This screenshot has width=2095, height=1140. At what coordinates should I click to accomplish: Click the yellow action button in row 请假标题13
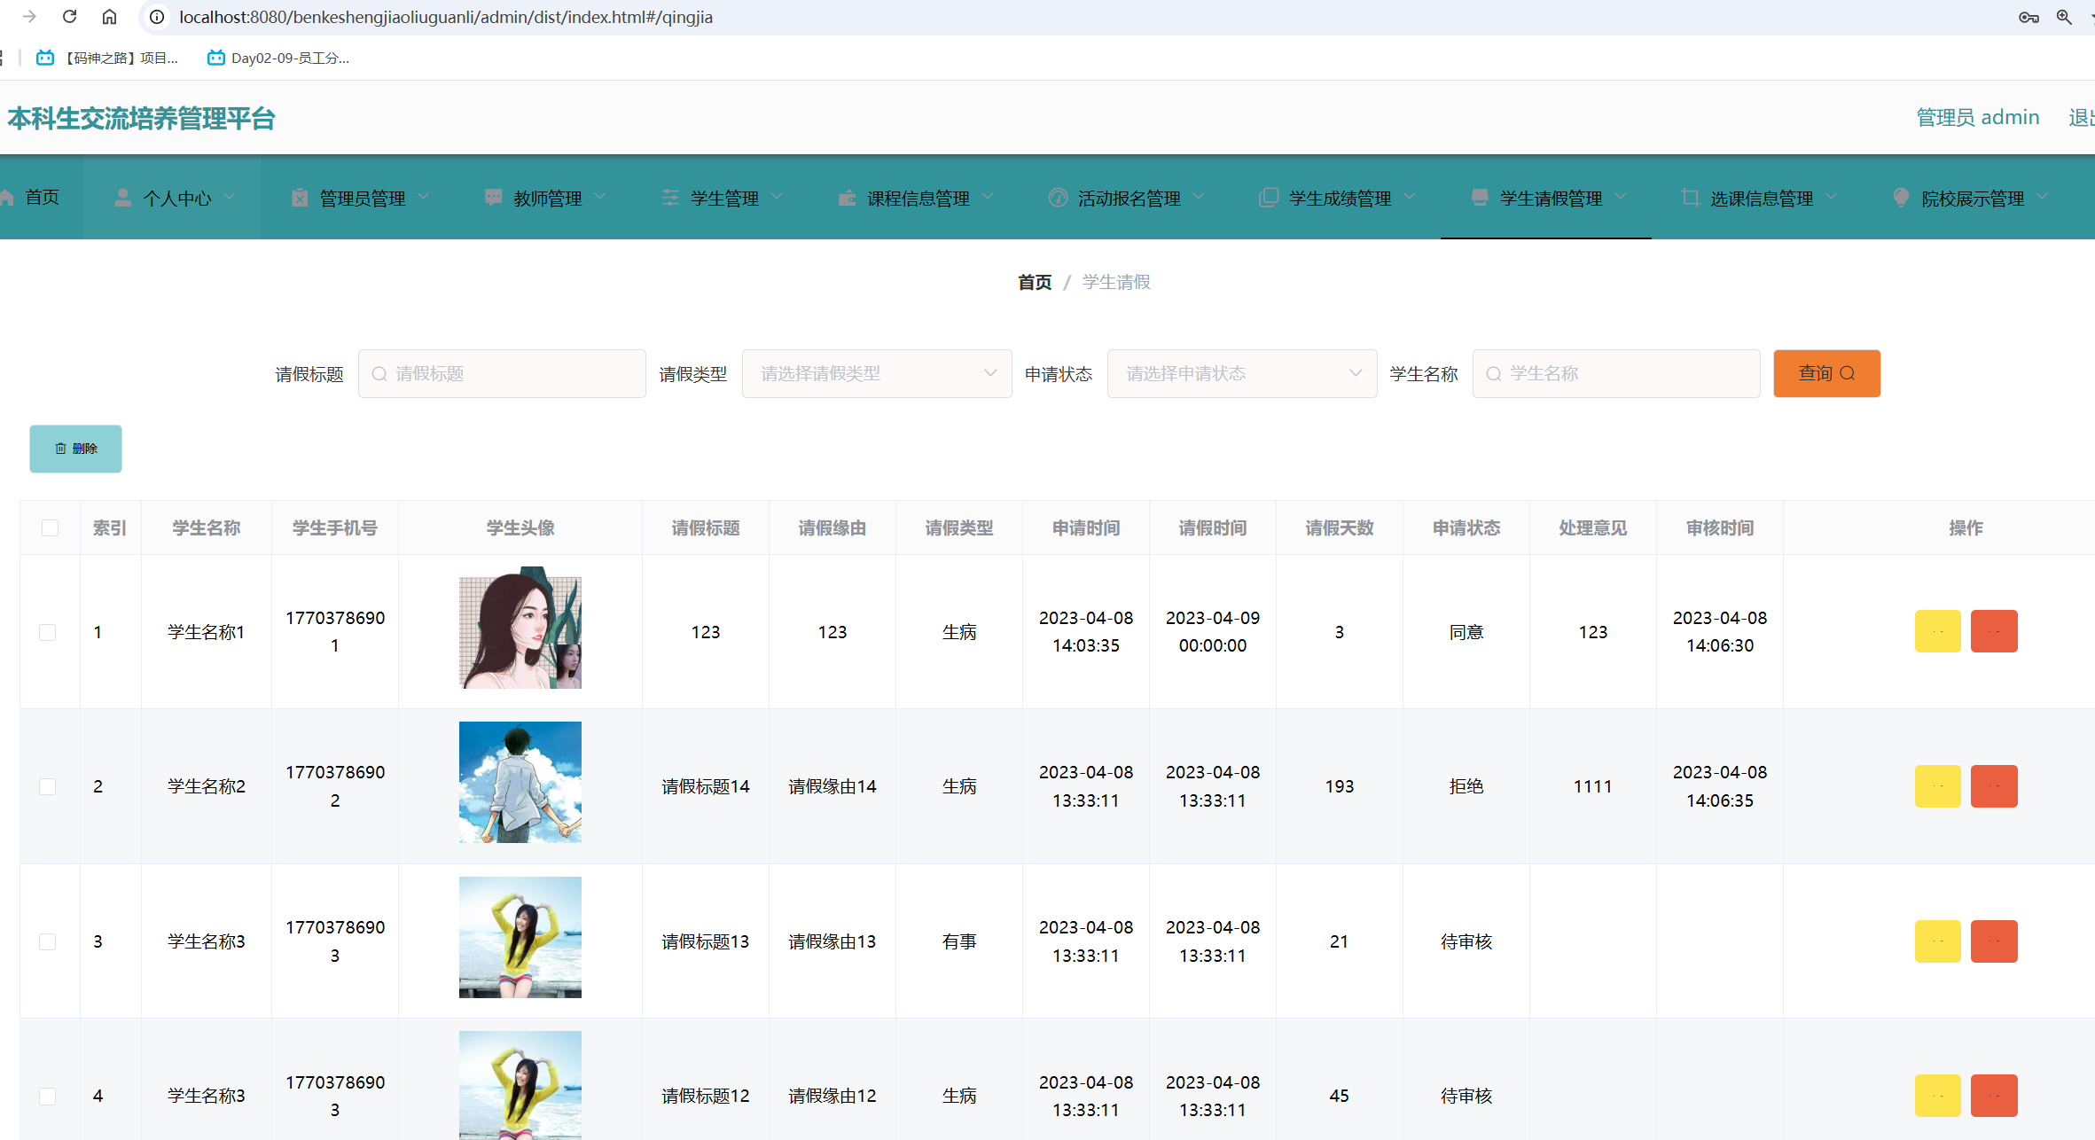[1937, 941]
